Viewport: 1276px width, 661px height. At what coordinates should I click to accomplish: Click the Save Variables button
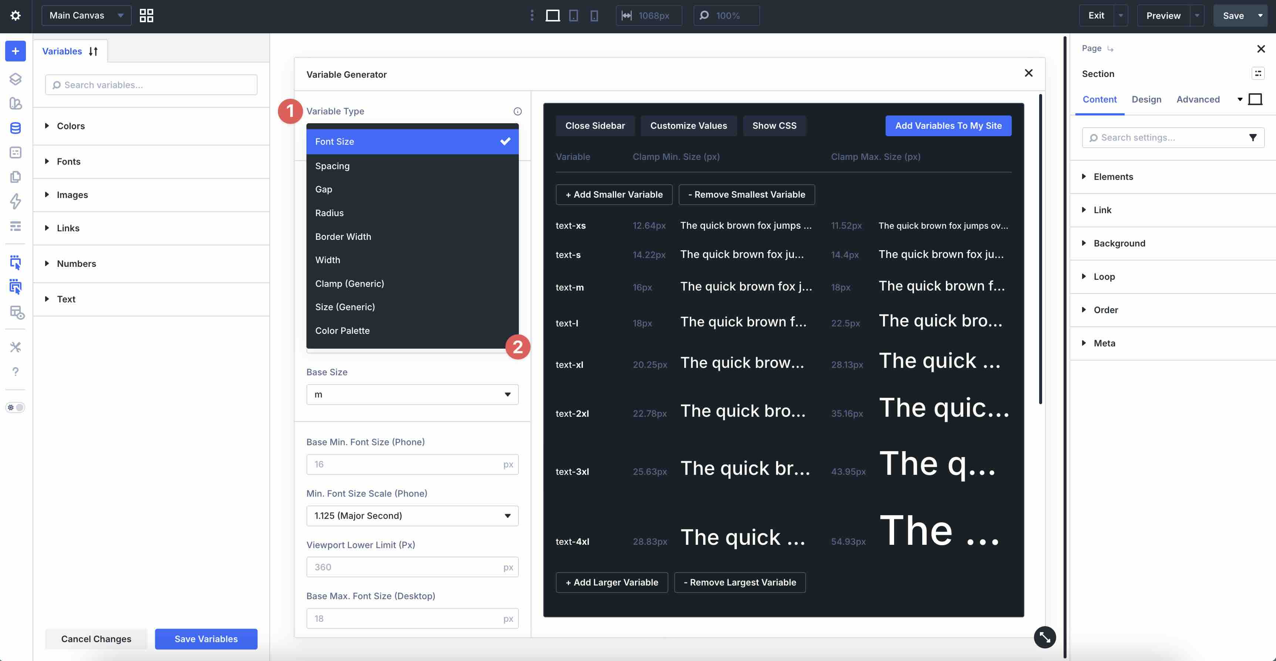coord(206,639)
